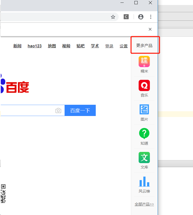Open the 地图 maps link
193x215 pixels.
[x=52, y=46]
